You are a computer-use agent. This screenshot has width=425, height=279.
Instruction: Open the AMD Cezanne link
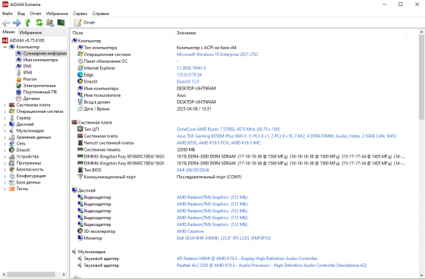coord(190,231)
